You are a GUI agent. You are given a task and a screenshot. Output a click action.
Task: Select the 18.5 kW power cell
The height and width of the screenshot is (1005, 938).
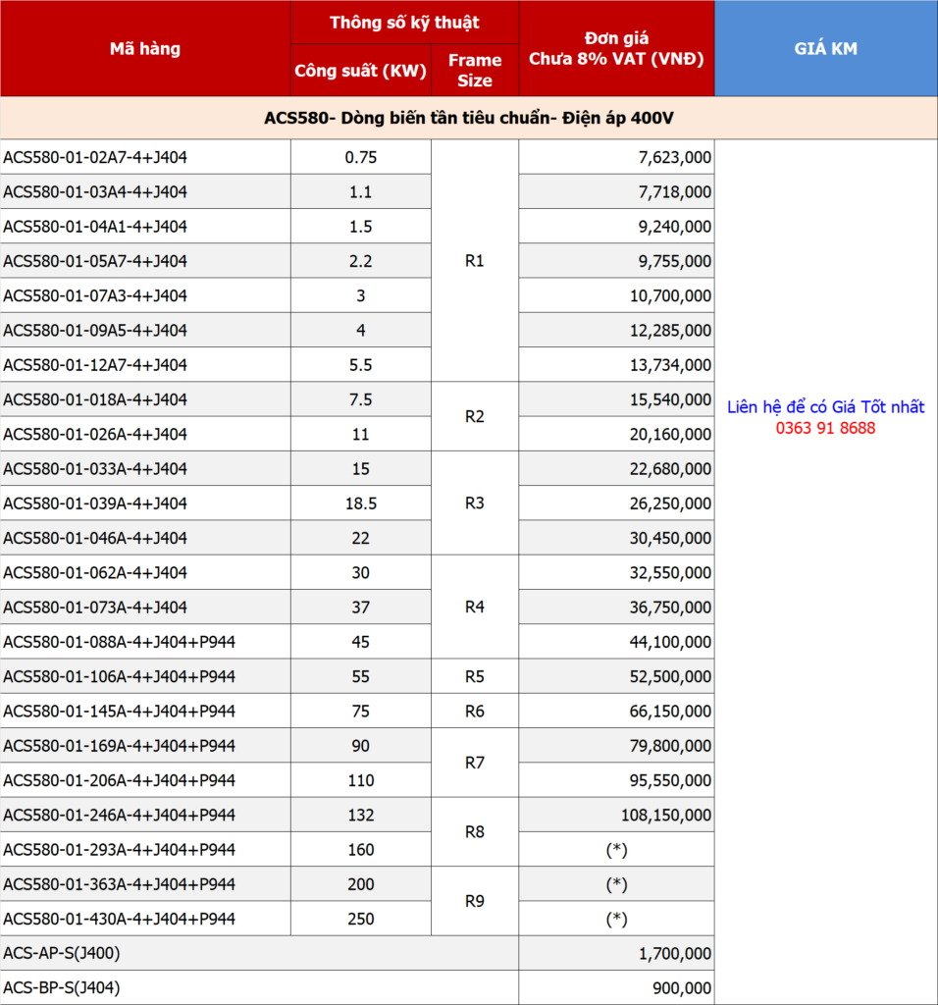coord(360,503)
